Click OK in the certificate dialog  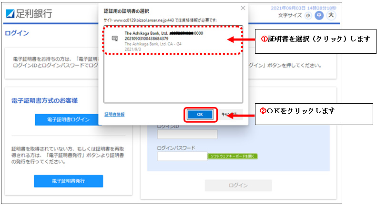pyautogui.click(x=200, y=115)
